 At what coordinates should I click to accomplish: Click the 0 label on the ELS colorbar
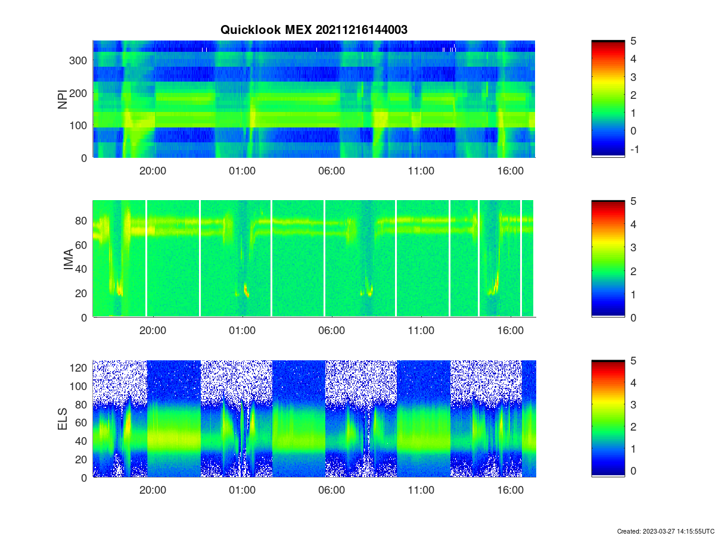click(633, 470)
